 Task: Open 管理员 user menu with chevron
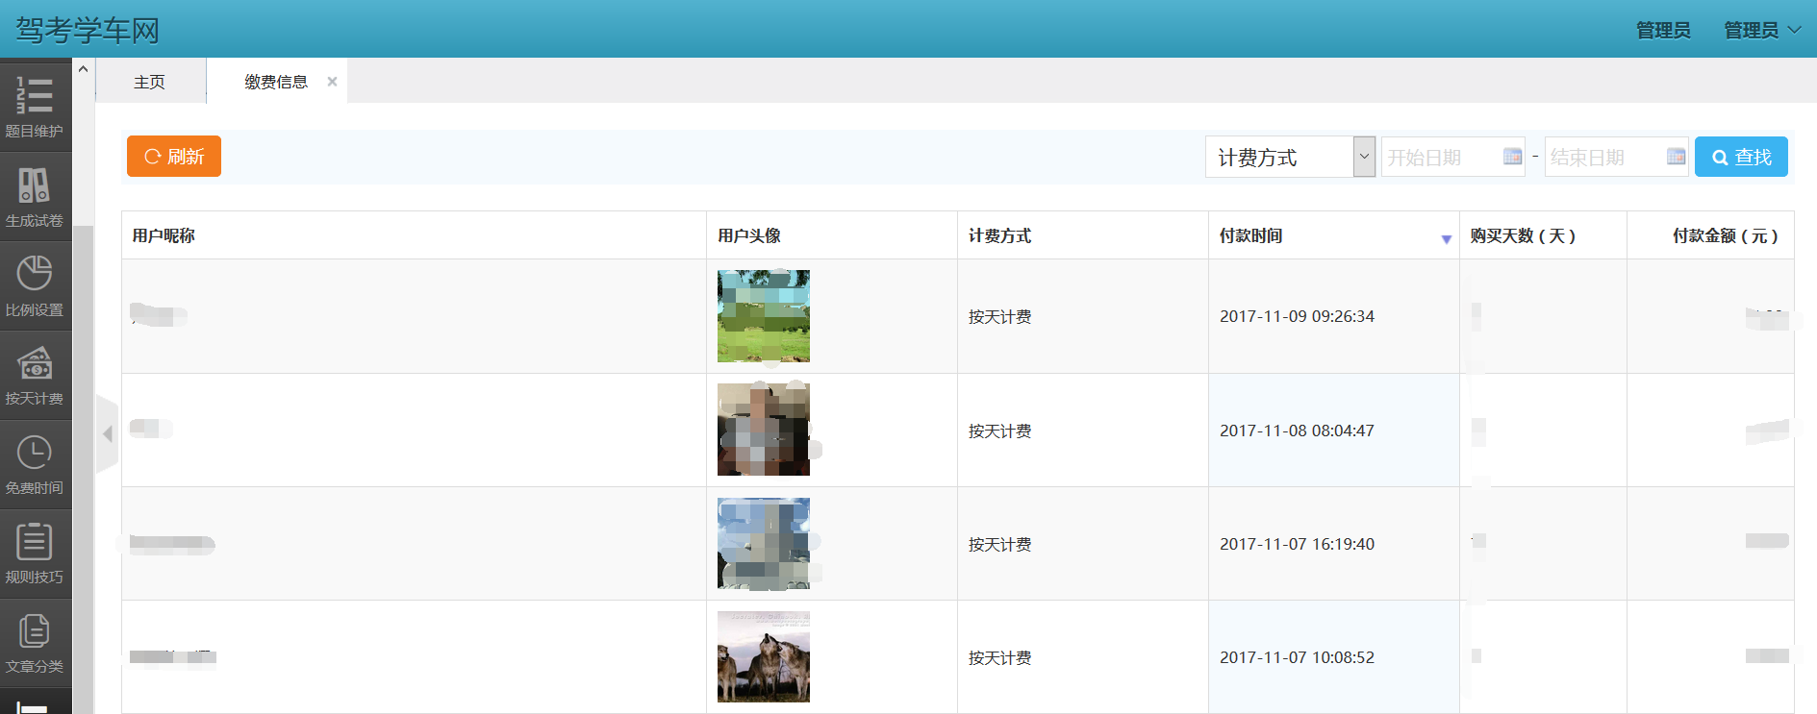1761,31
